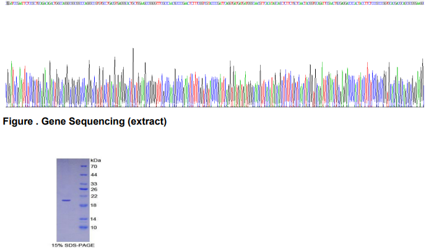Screen dimensions: 426x248
Task: Select the 14 kDa marker label
Action: point(93,219)
